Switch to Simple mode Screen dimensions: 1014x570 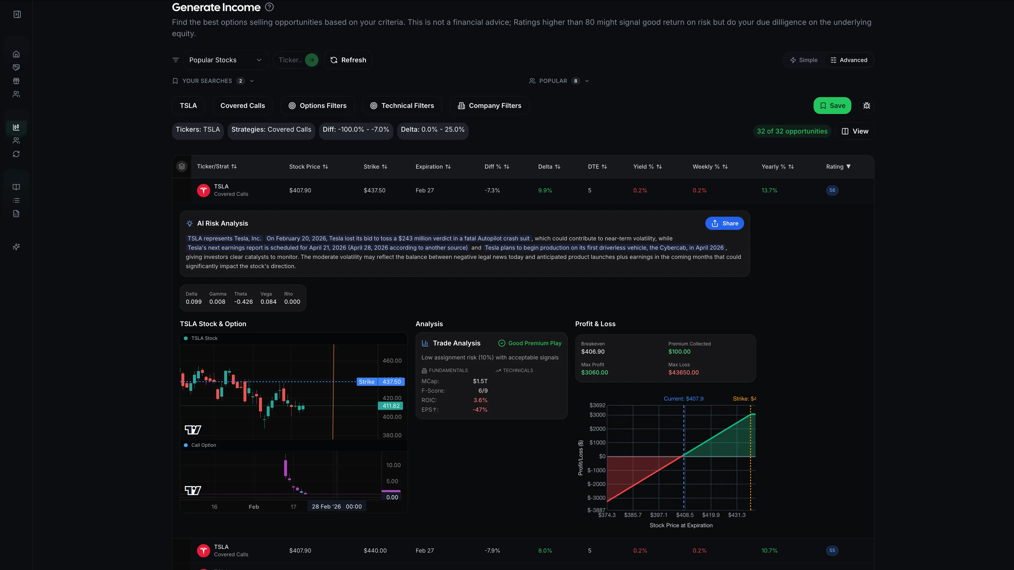coord(804,60)
